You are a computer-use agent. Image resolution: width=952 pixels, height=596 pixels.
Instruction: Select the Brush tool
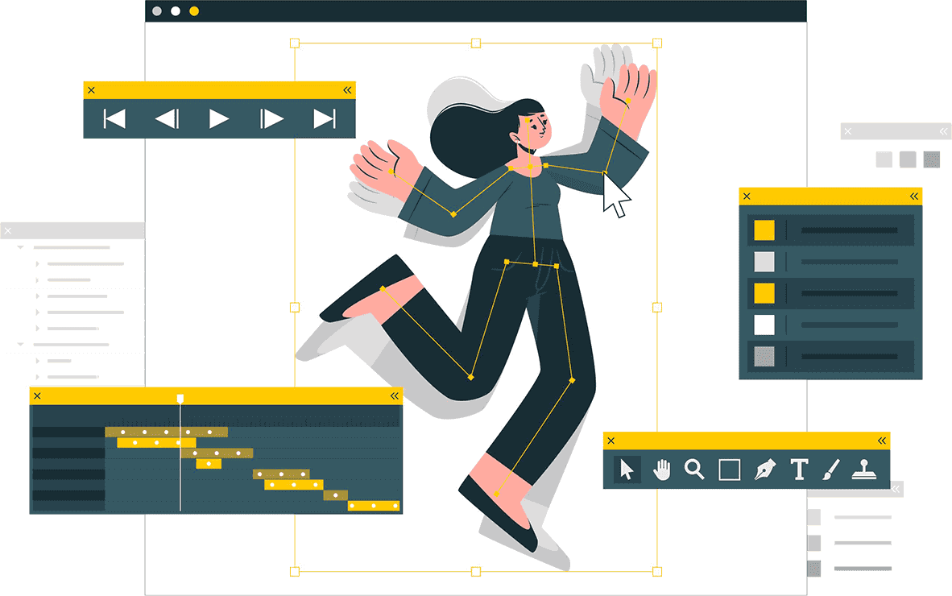coord(831,470)
